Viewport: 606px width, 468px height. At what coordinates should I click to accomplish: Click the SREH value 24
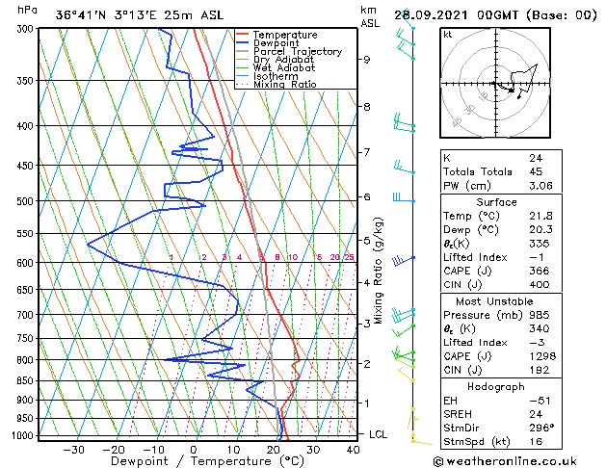pyautogui.click(x=536, y=414)
